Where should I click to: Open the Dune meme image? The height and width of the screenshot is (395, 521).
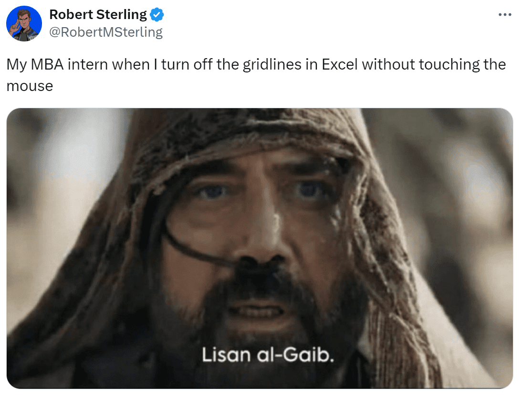(x=260, y=248)
